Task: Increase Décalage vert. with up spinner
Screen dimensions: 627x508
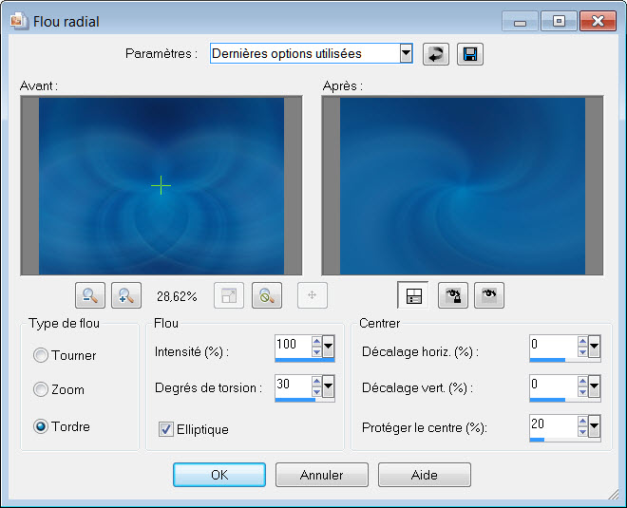Action: [582, 382]
